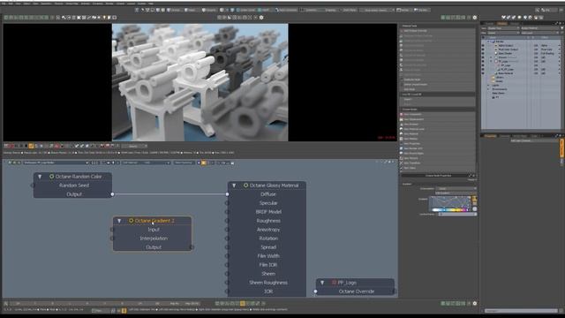This screenshot has height=318, width=565.
Task: Toggle visibility of Final Color Output layer
Action: [x=483, y=49]
